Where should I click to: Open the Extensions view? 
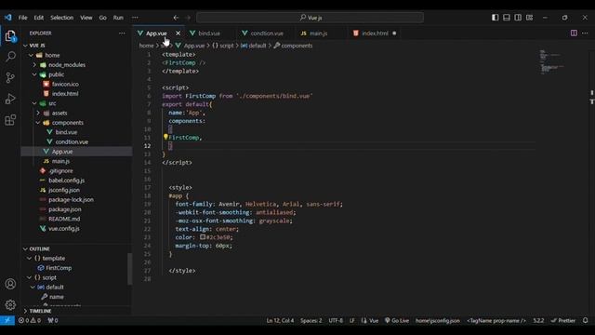tap(10, 120)
